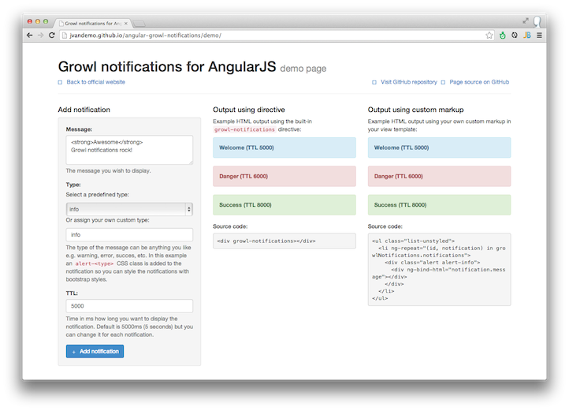569x411 pixels.
Task: Open the green extension icon in toolbar
Action: coord(503,35)
